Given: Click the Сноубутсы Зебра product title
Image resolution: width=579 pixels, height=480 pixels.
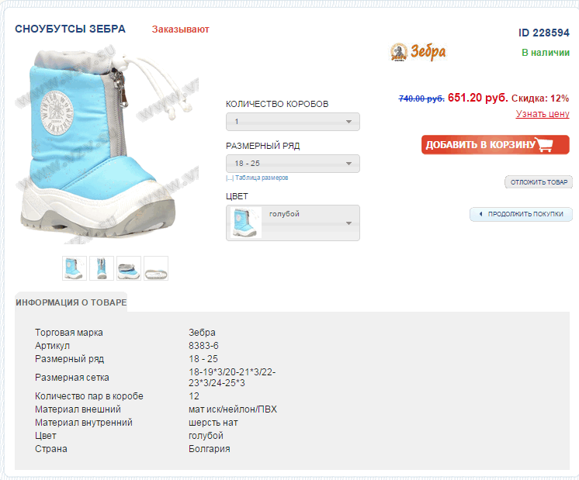Looking at the screenshot, I should point(70,29).
